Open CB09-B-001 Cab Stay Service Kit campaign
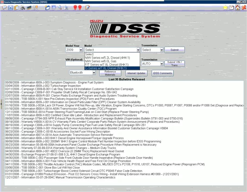The height and width of the screenshot is (192, 247). (x=69, y=89)
